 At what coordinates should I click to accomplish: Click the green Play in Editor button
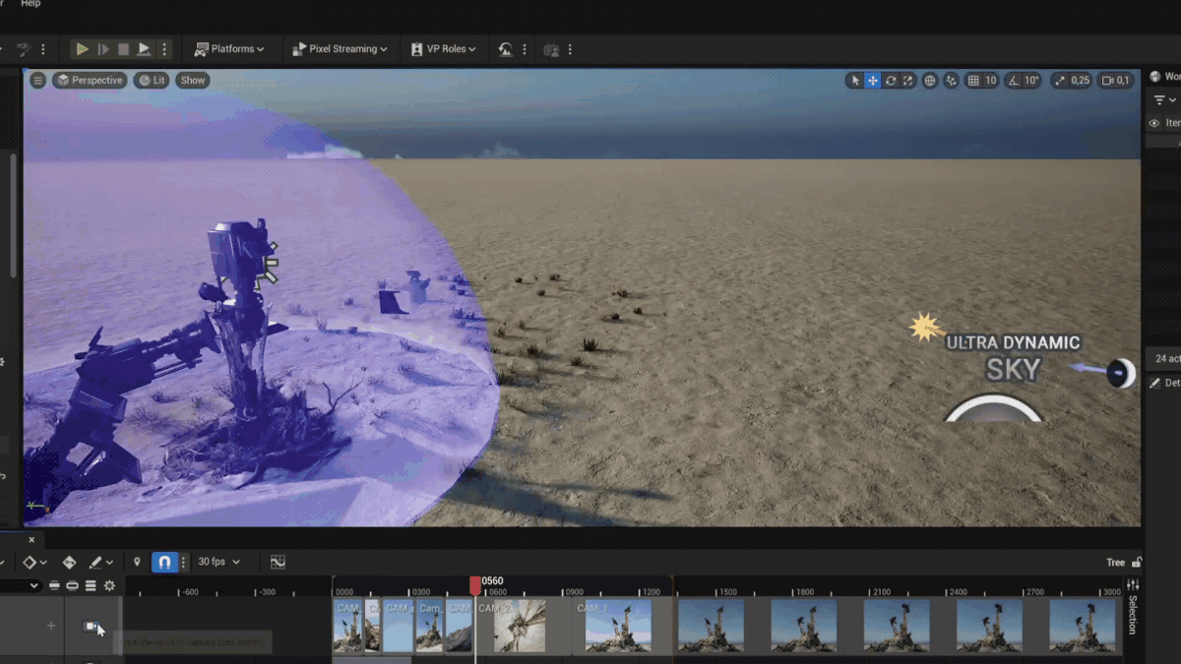click(x=83, y=49)
